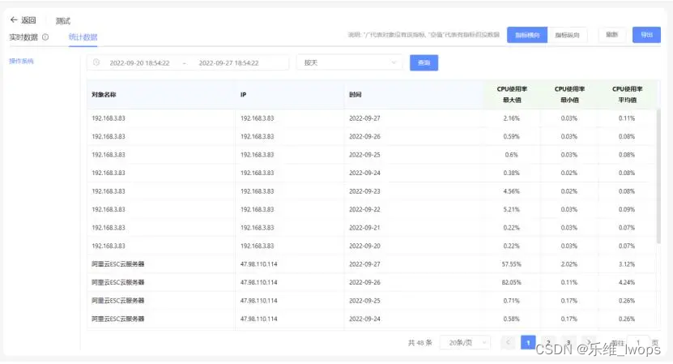This screenshot has width=673, height=364.
Task: Click date 2022-09-21 in the 192.168.3.83 rows
Action: (364, 228)
